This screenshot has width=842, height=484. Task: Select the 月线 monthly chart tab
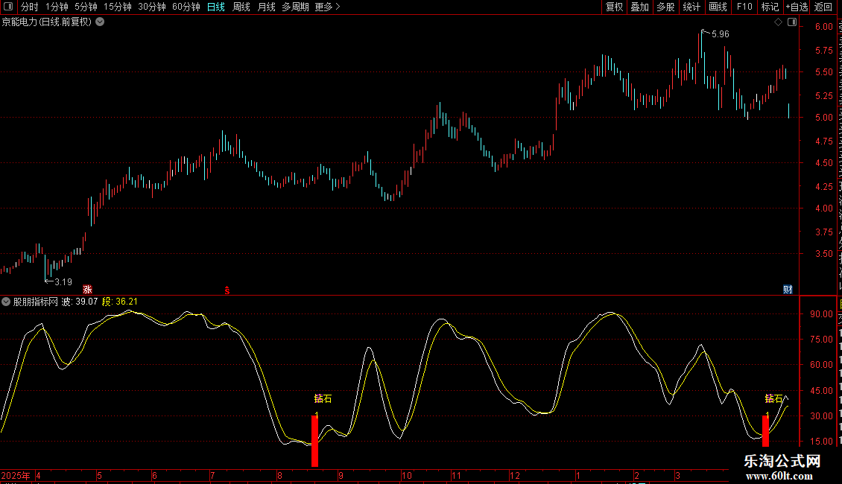pos(266,7)
